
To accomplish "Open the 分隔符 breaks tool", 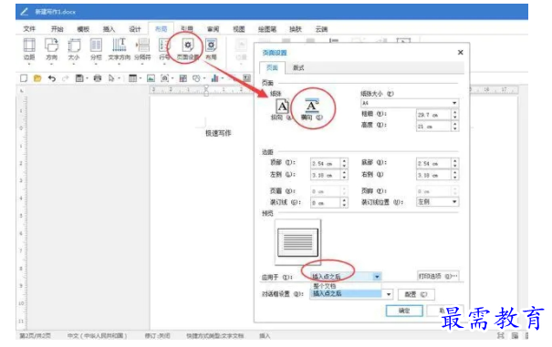I will pyautogui.click(x=142, y=49).
